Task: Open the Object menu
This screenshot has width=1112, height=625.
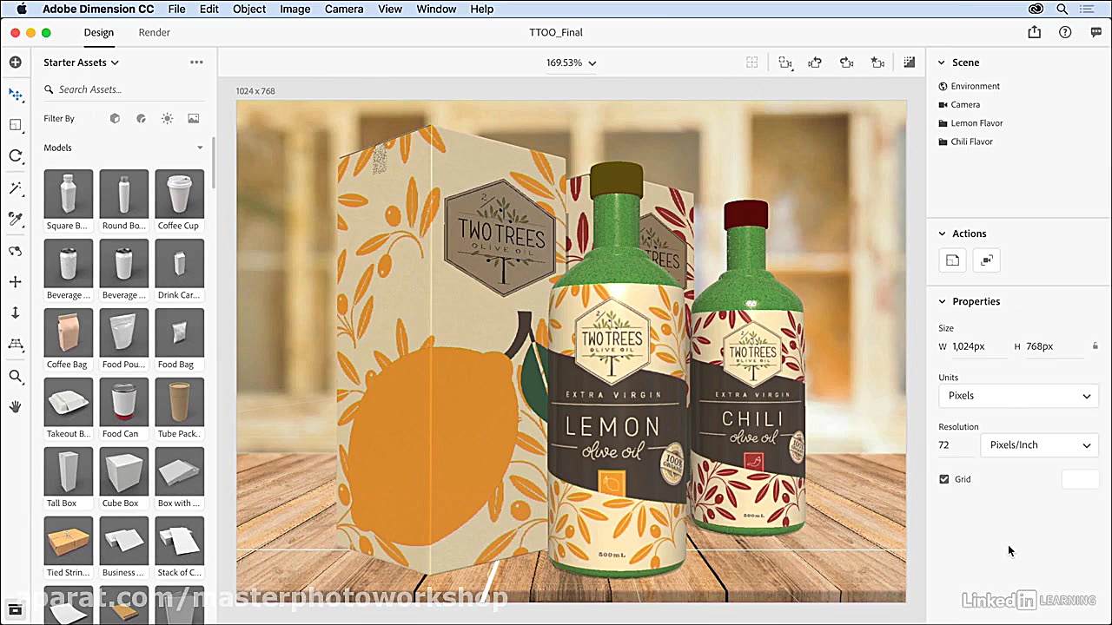Action: coord(249,9)
